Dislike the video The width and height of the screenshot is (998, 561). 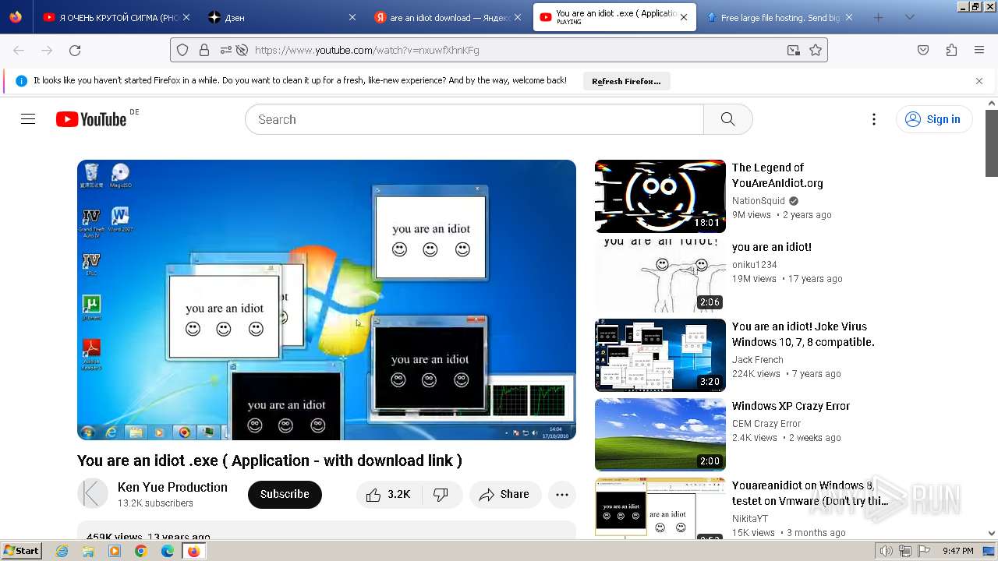(441, 495)
